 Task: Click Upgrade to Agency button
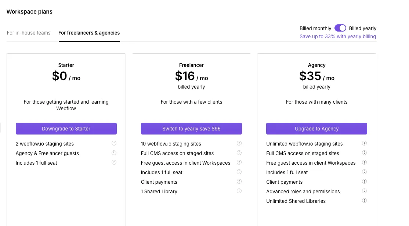click(316, 129)
